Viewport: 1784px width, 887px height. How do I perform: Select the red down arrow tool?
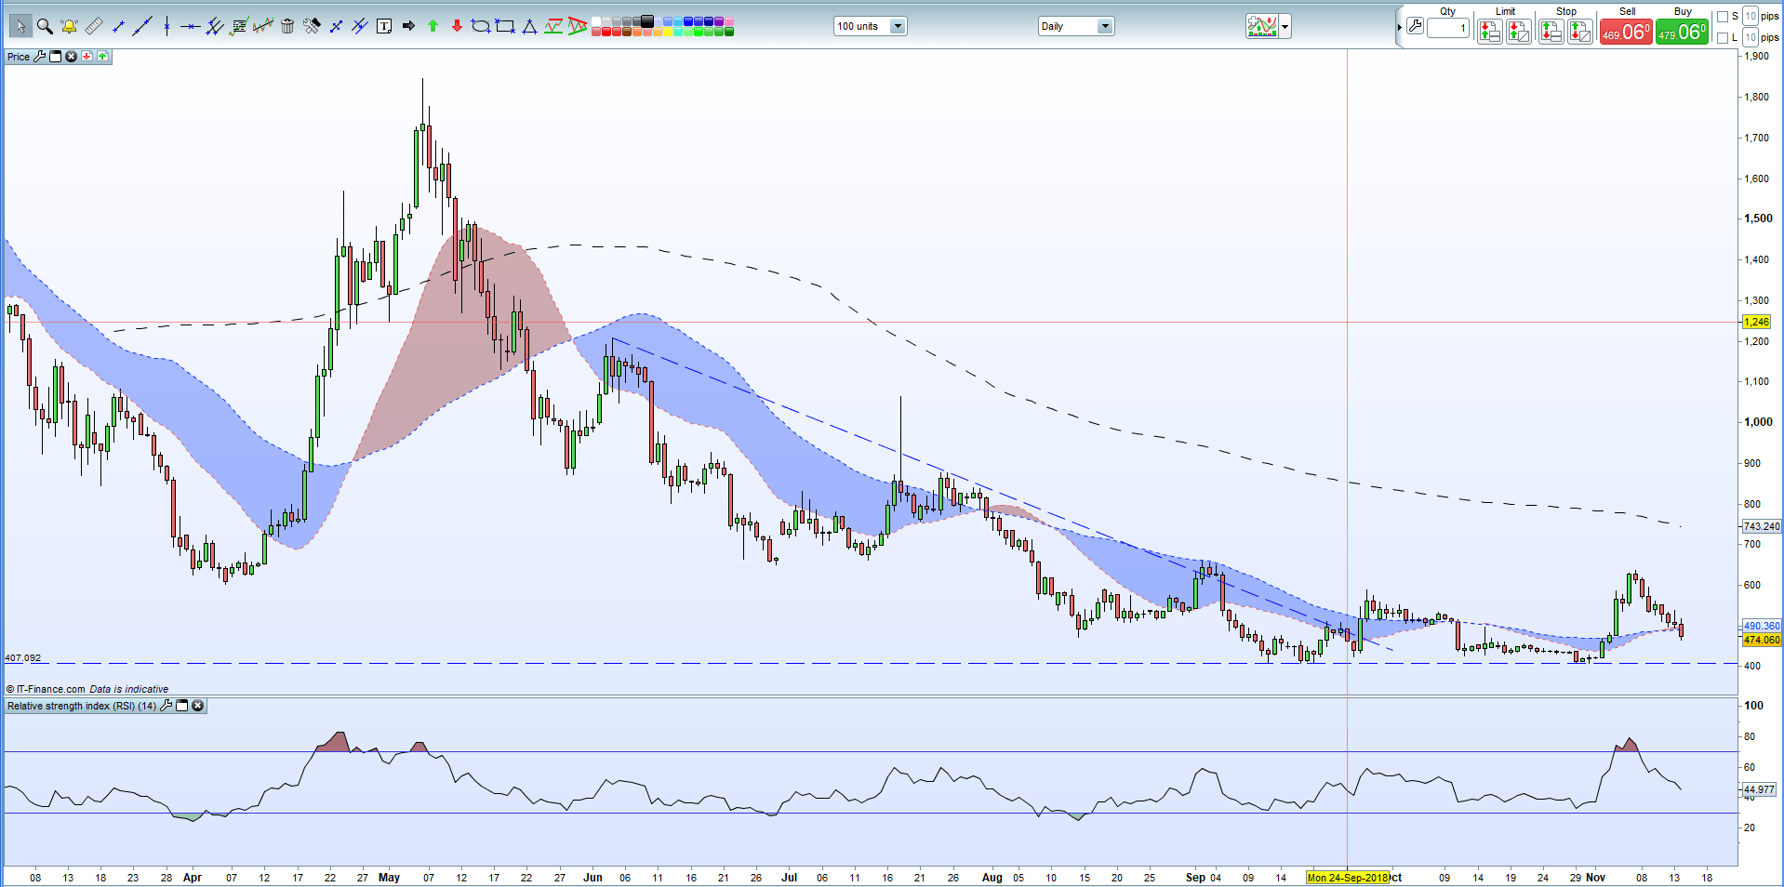457,26
